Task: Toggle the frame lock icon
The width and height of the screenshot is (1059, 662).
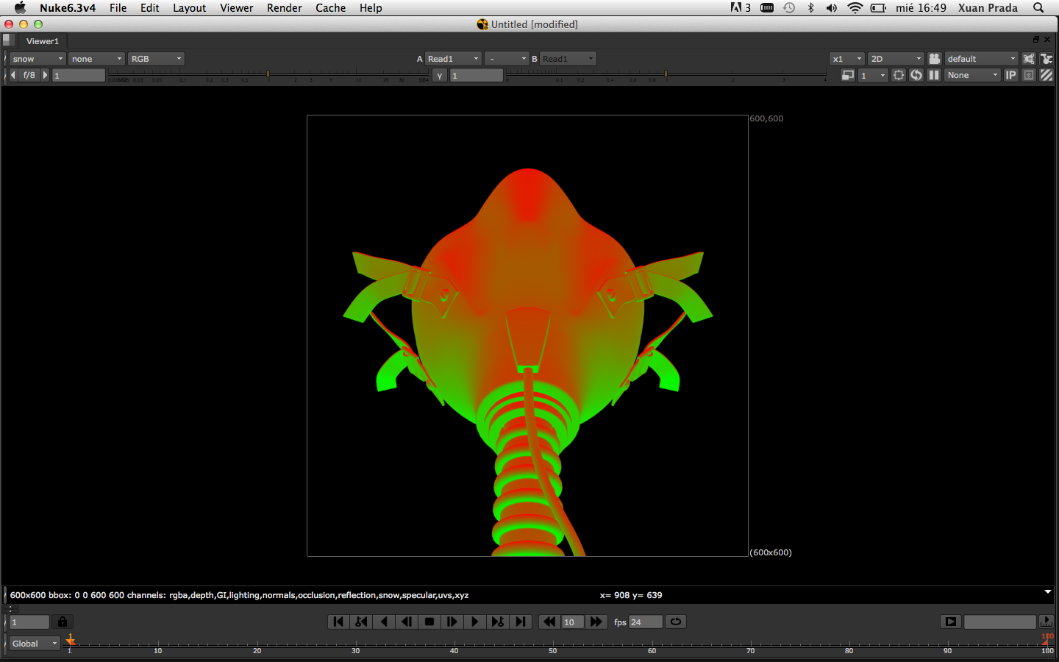Action: pyautogui.click(x=63, y=622)
